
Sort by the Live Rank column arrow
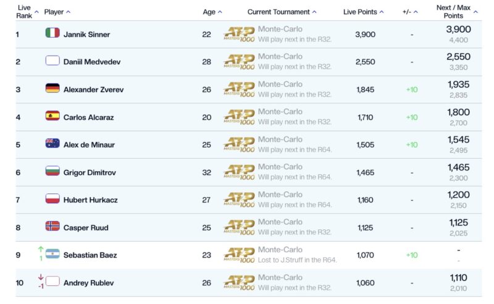(x=36, y=12)
